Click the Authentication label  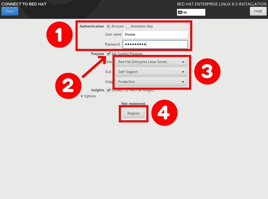point(92,26)
